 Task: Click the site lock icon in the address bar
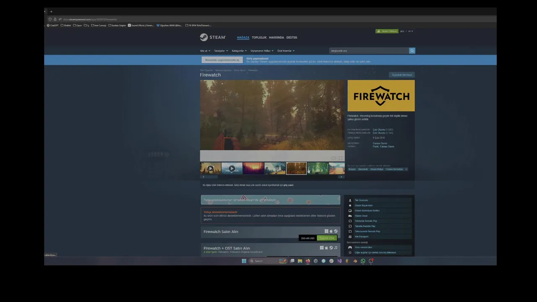coord(55,19)
